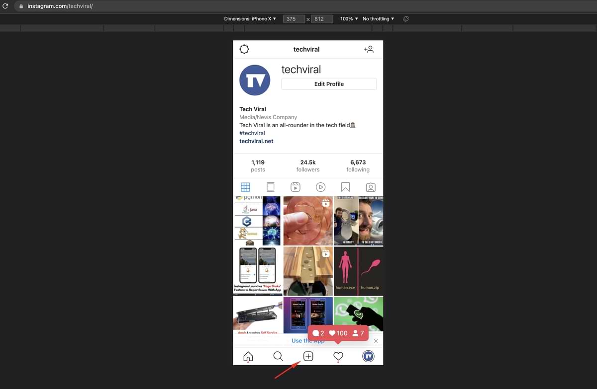Click the lock site-info icon
The image size is (597, 389).
[21, 6]
